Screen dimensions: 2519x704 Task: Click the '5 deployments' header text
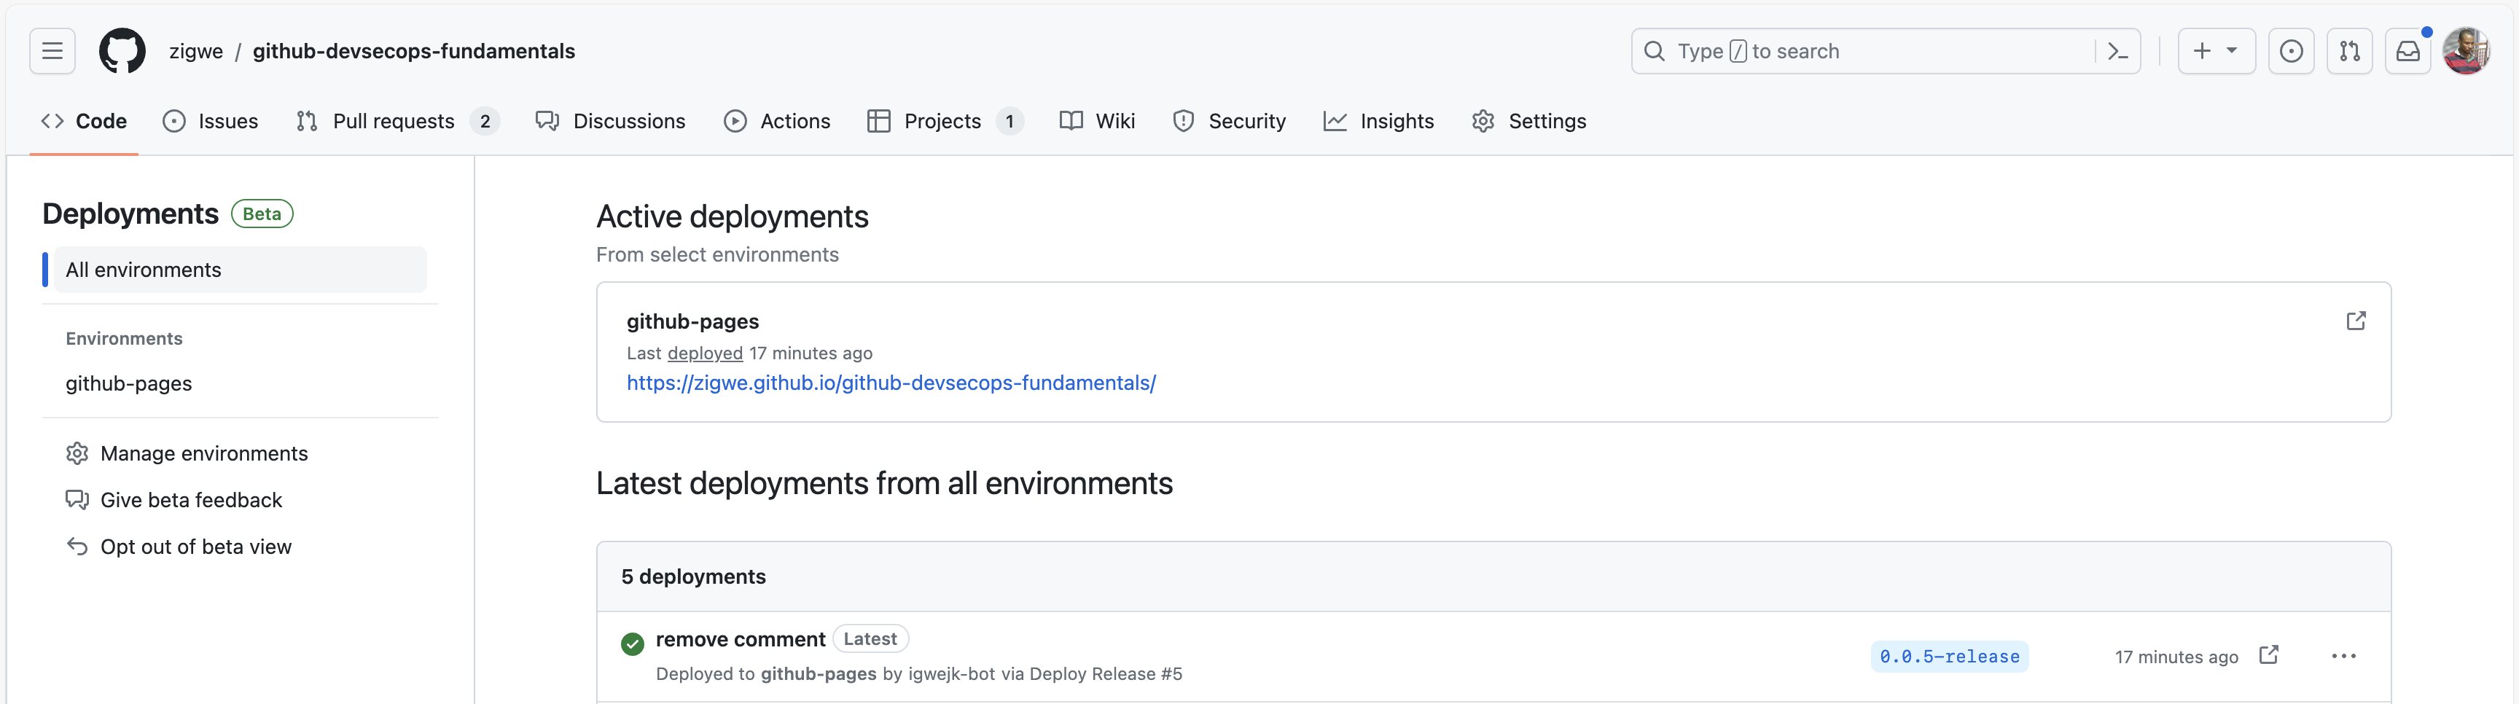693,577
